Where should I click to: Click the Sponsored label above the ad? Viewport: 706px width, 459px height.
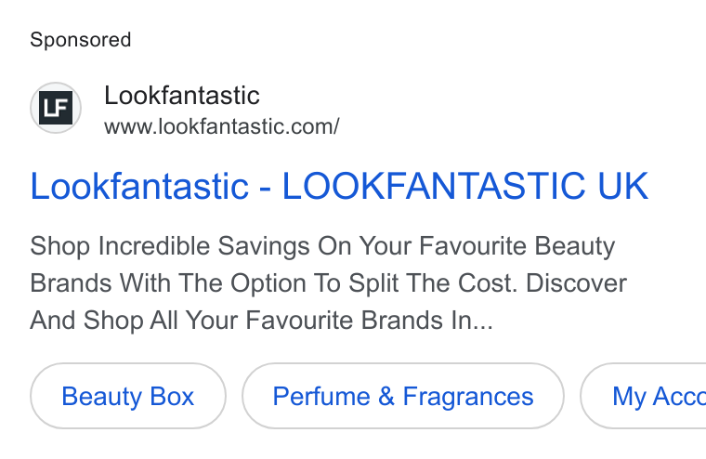[81, 40]
